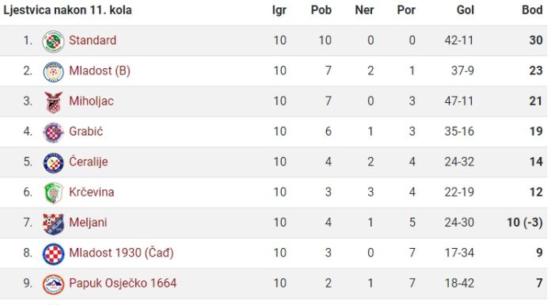
Task: Open the Standard team link
Action: (93, 40)
